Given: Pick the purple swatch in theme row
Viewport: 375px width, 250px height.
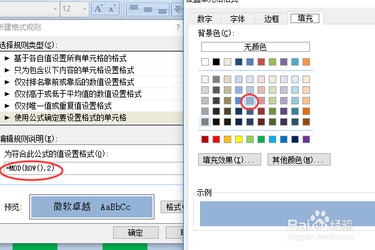Looking at the screenshot, I should click(x=284, y=62).
